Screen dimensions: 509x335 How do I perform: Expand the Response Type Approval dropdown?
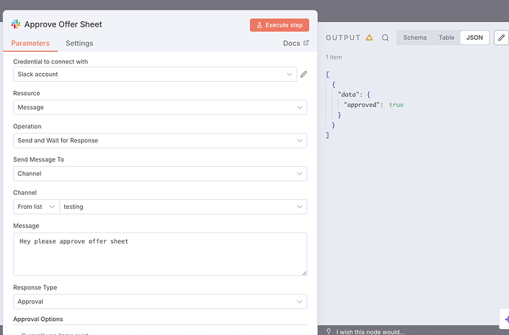click(160, 302)
